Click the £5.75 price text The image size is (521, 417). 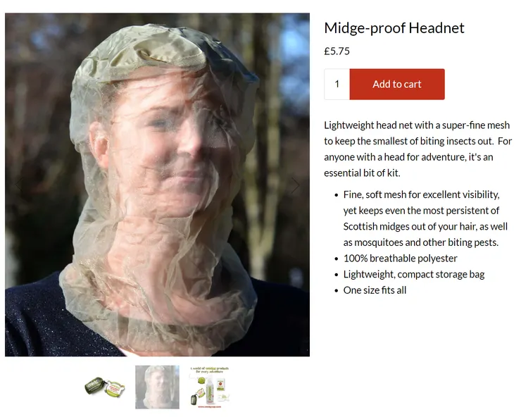point(337,51)
